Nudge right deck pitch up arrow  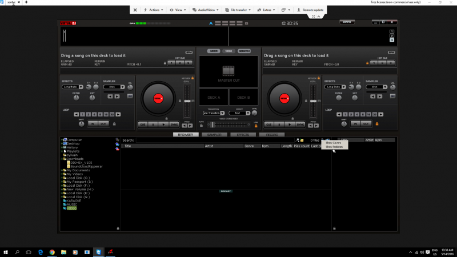point(316,126)
